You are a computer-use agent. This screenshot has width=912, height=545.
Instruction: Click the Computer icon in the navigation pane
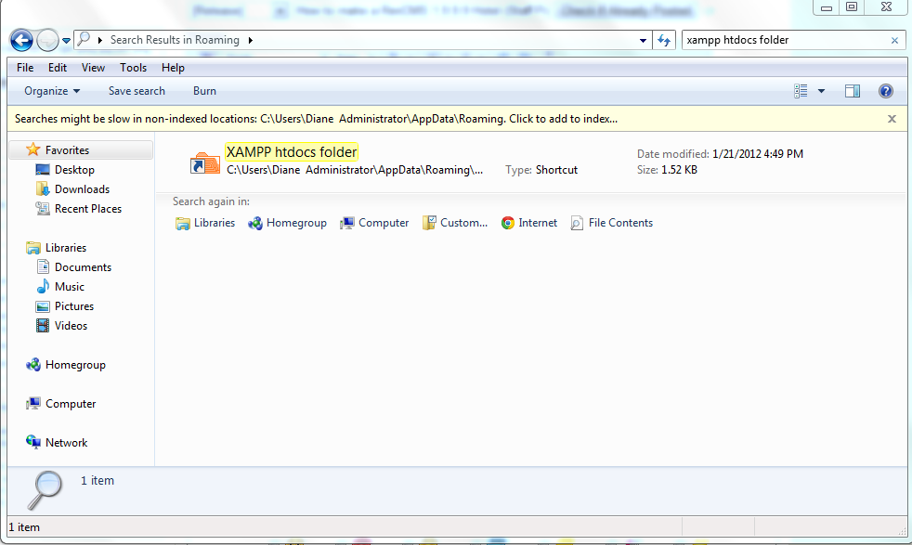[x=33, y=404]
